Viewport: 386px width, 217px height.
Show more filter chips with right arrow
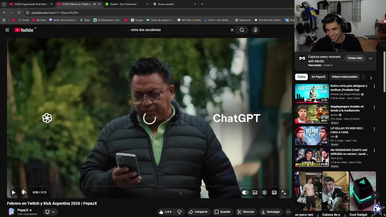tap(371, 78)
